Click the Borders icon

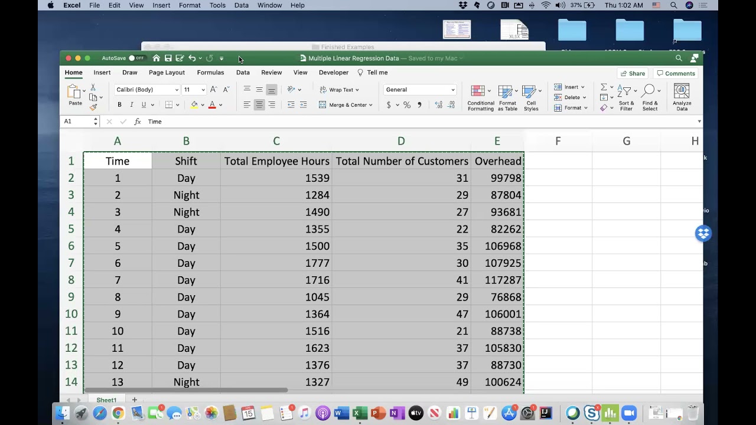[169, 105]
